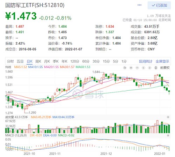Click the 成立日 date 2016-08-05
Viewport: 175px width, 157px height.
pos(28,49)
